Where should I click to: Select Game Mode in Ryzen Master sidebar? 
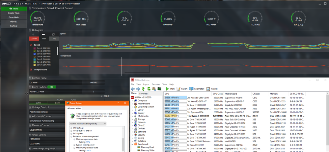tap(14, 17)
